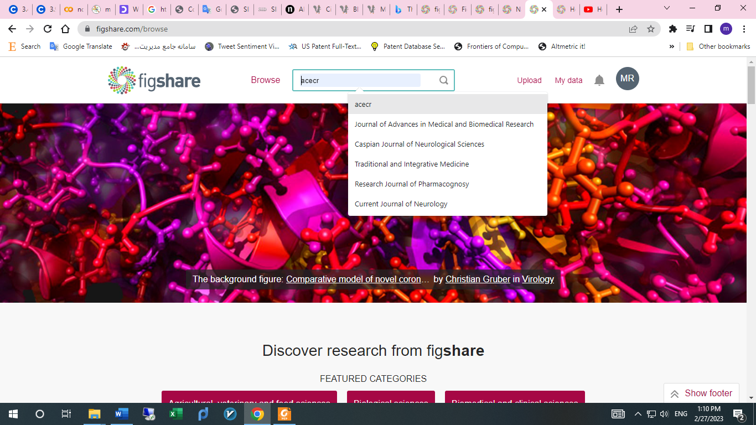This screenshot has width=756, height=425.
Task: Open the 'Altmetric it!' bookmark
Action: 562,46
